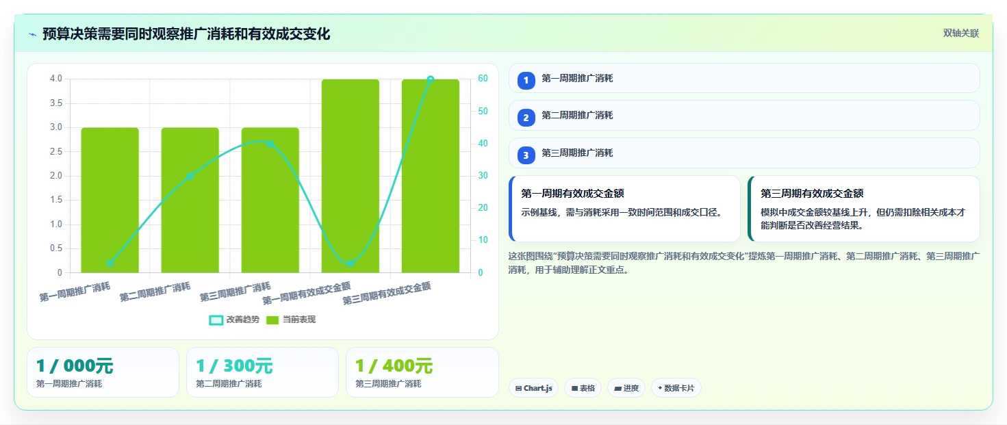Click the right axis value 60
Image resolution: width=1007 pixels, height=425 pixels.
[x=483, y=79]
